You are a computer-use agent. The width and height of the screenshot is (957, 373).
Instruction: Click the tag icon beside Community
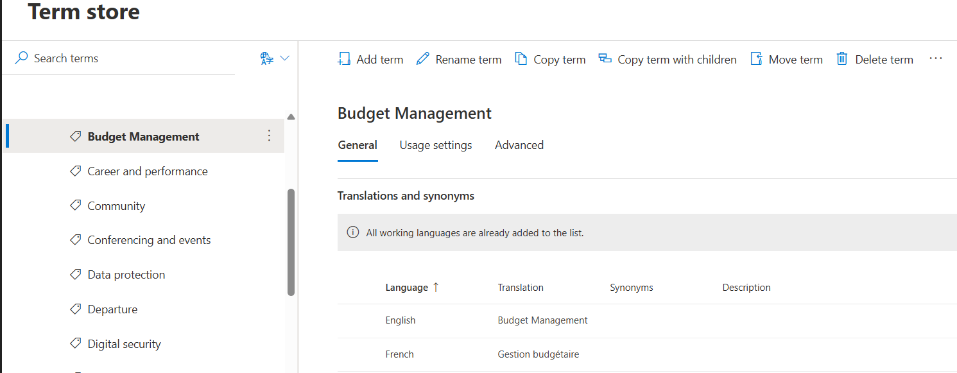click(75, 205)
